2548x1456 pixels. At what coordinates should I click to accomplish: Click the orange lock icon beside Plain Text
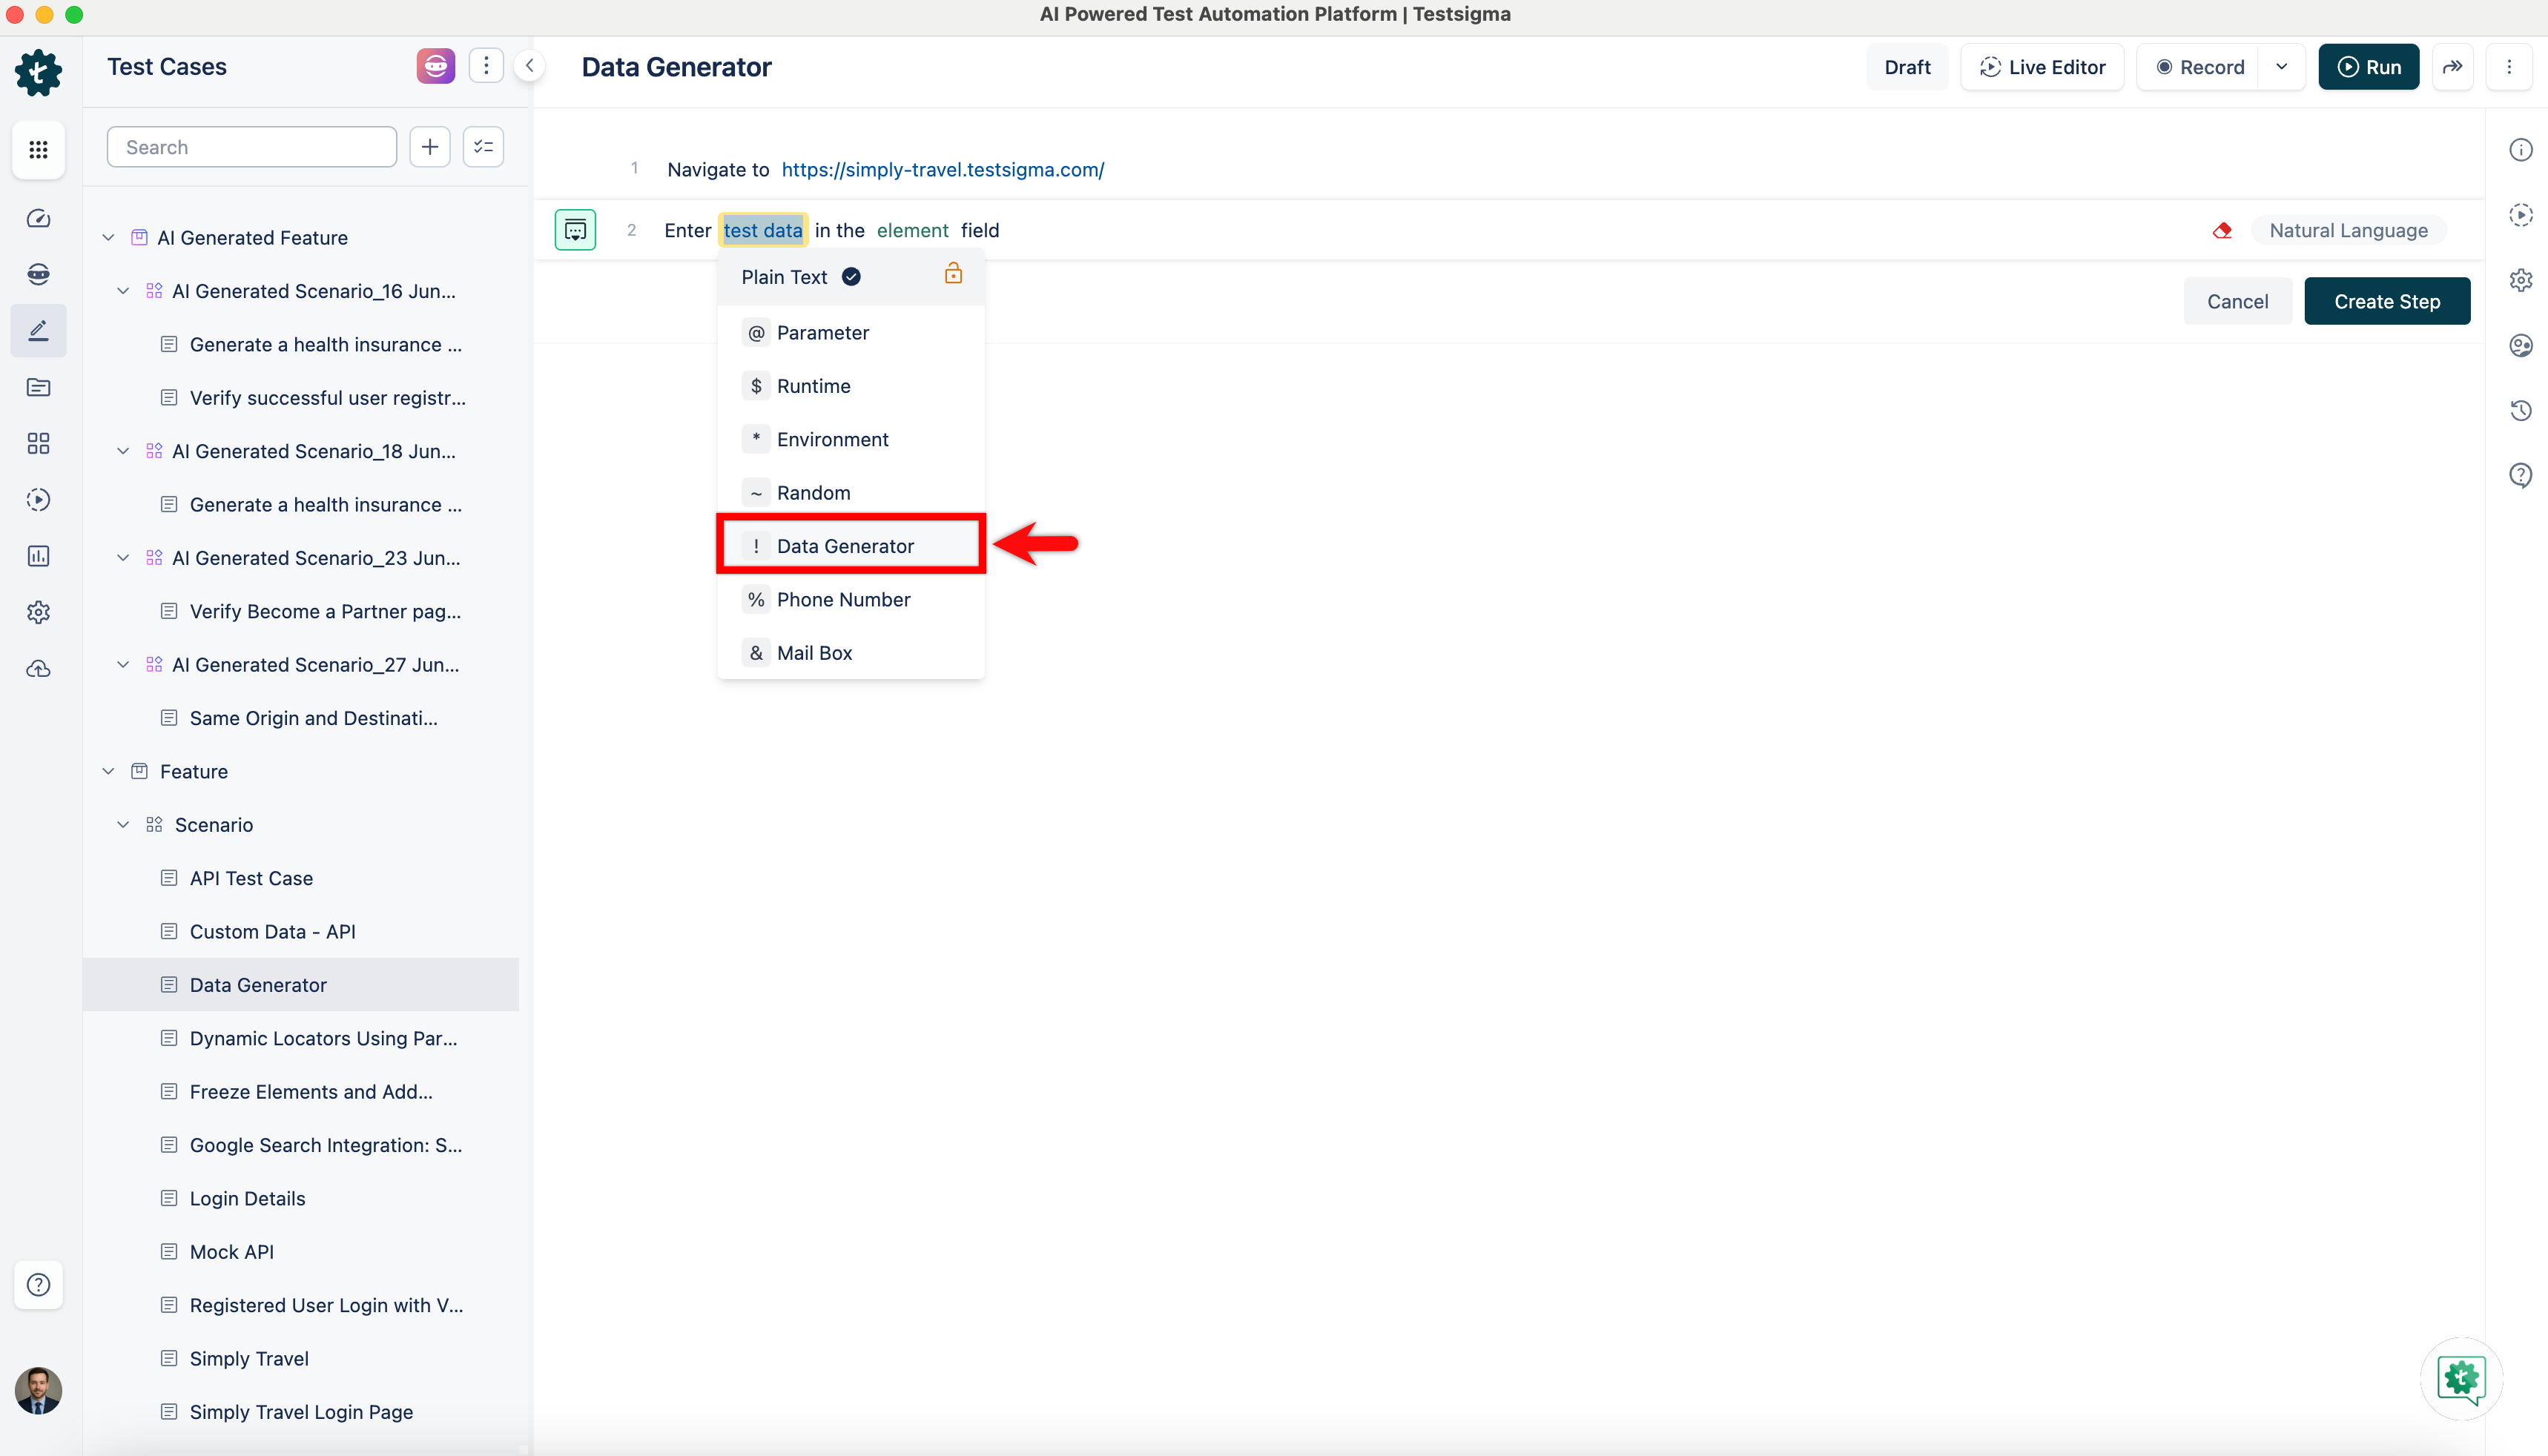point(953,274)
